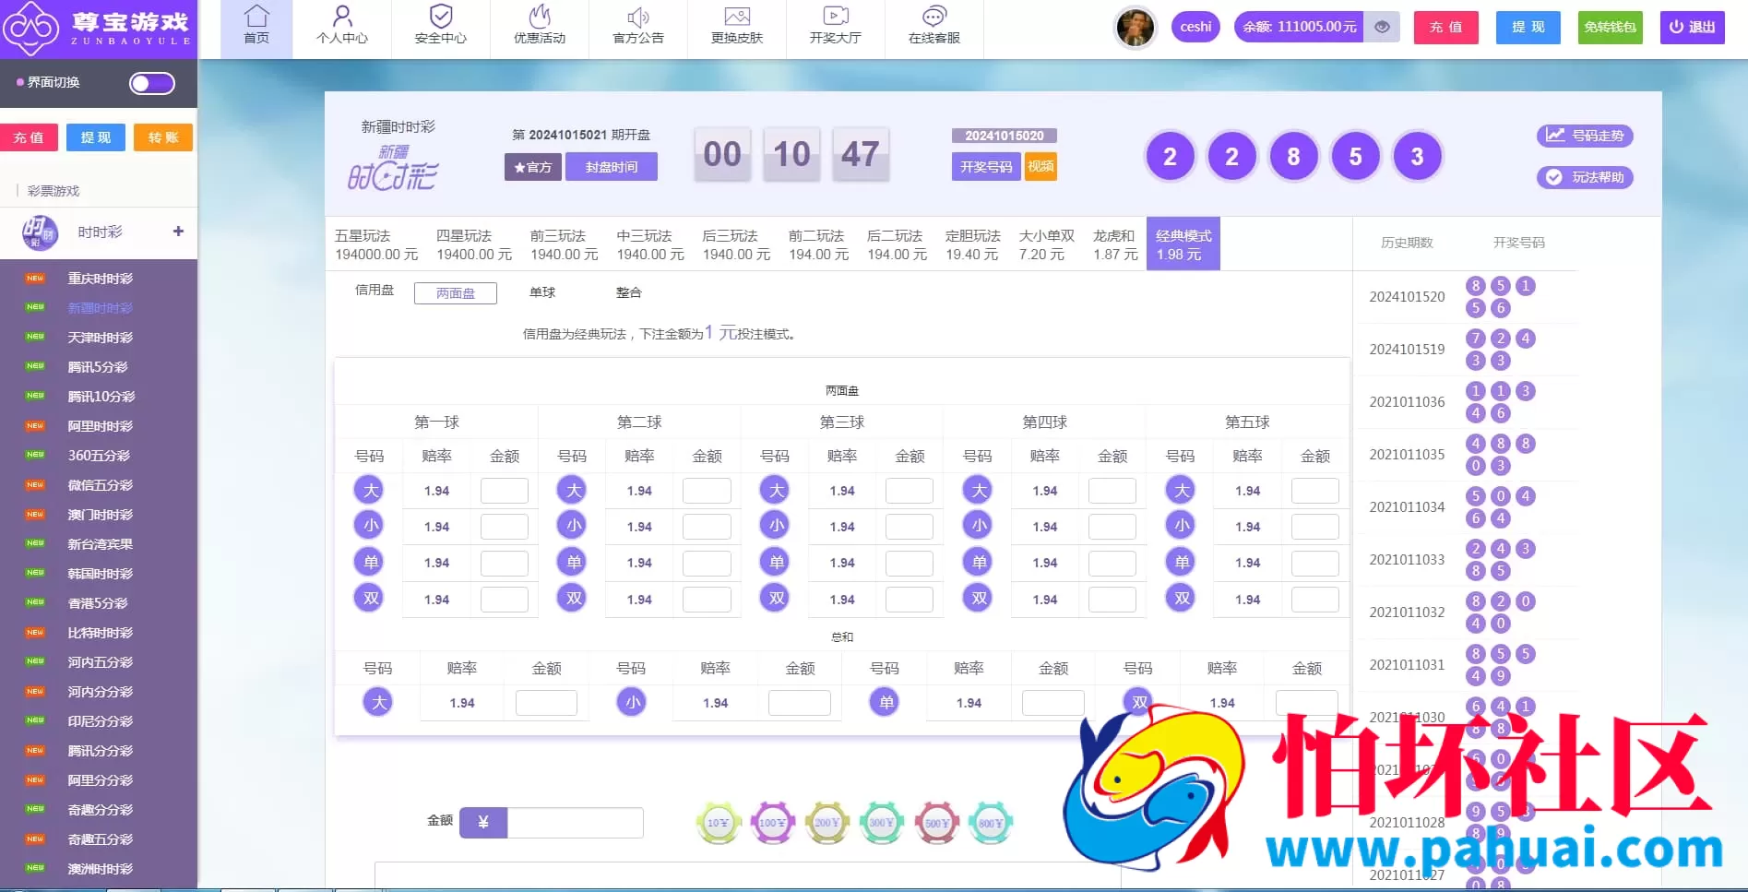Switch to the 单球 betting panel
Image resolution: width=1748 pixels, height=892 pixels.
(542, 291)
